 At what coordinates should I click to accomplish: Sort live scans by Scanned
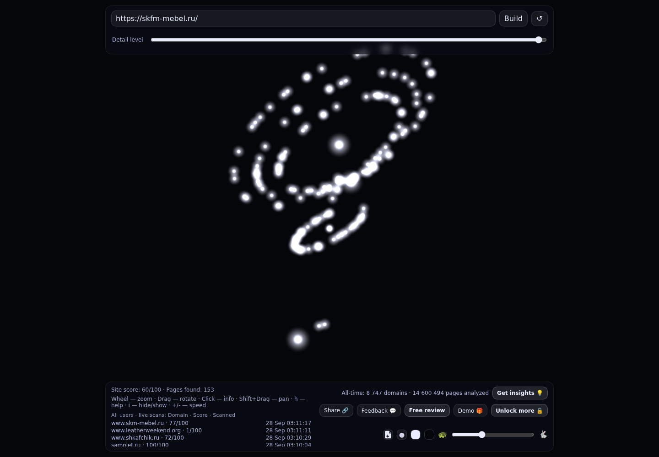coord(224,415)
